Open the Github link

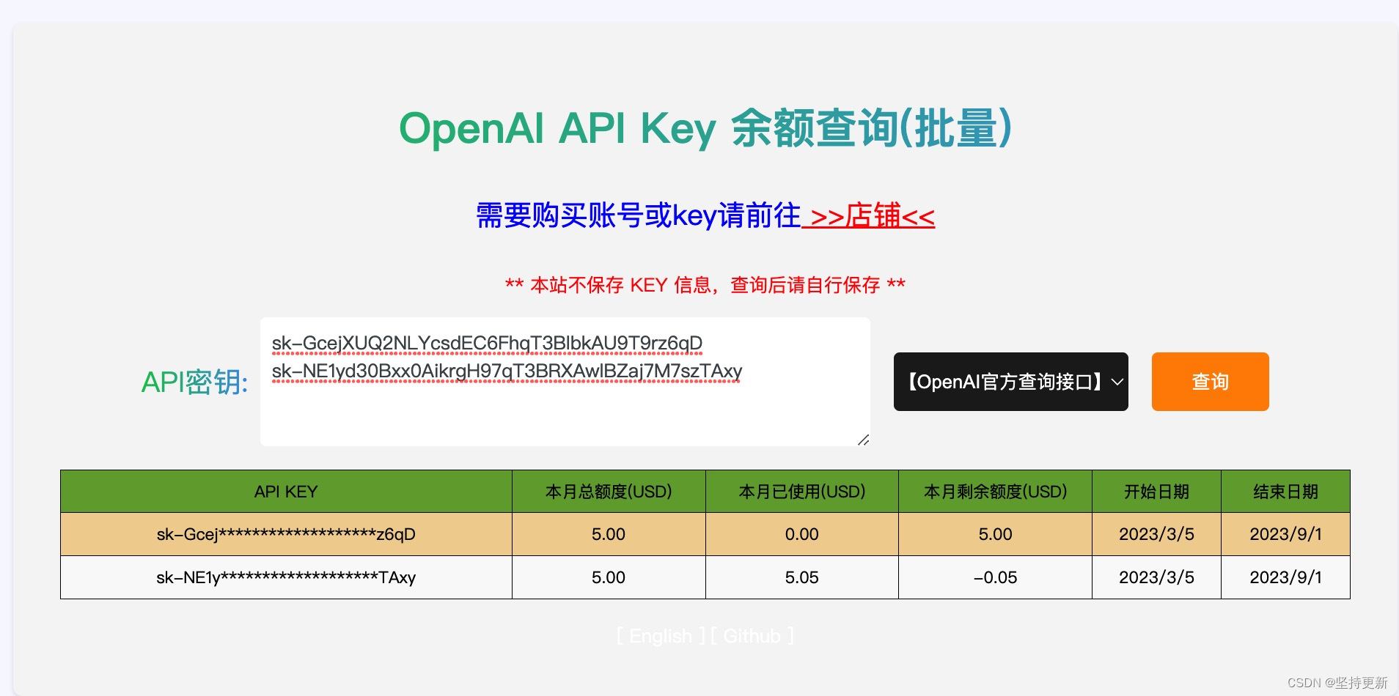[752, 636]
